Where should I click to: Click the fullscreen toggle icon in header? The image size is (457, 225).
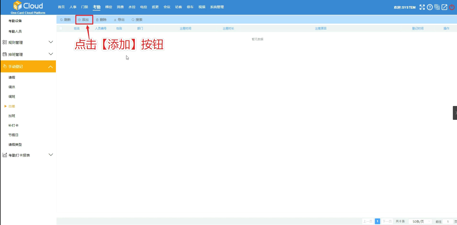[422, 7]
